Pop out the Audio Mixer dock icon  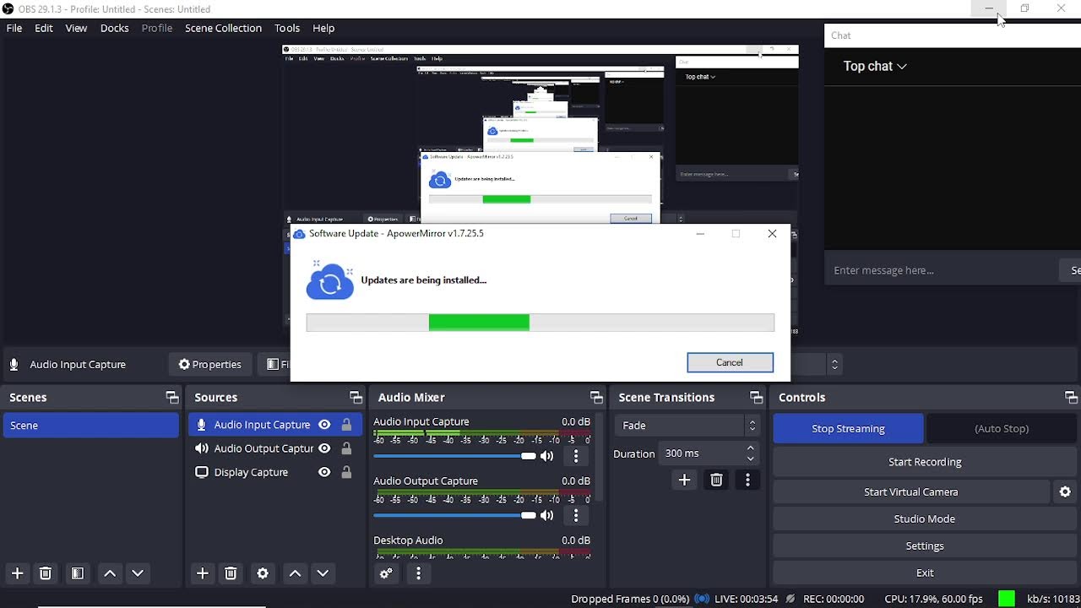click(x=596, y=398)
